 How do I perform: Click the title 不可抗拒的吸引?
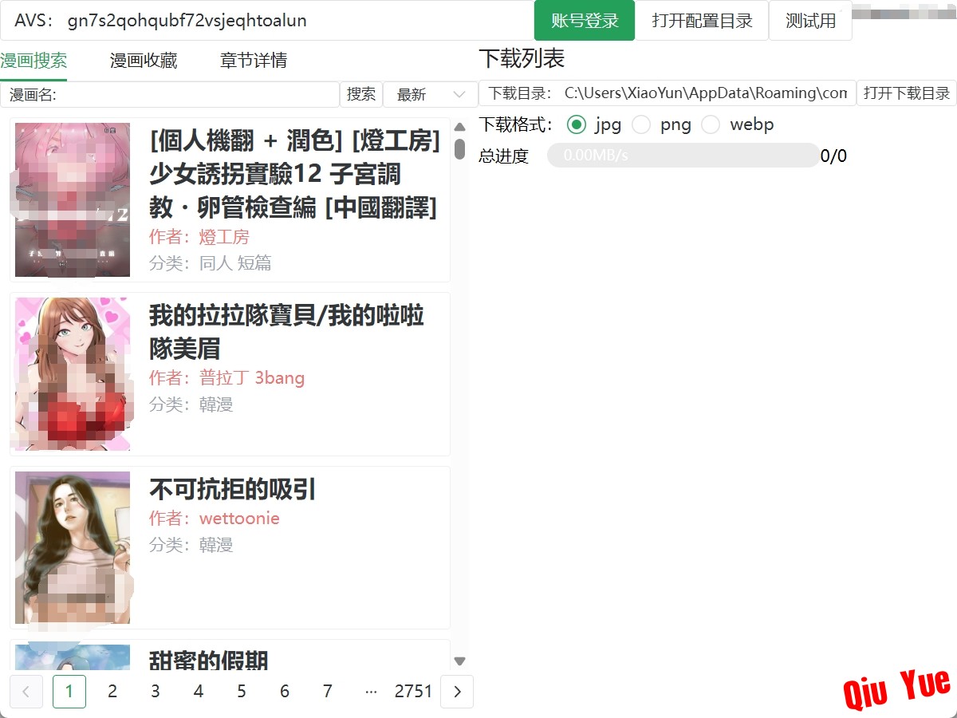[x=233, y=489]
